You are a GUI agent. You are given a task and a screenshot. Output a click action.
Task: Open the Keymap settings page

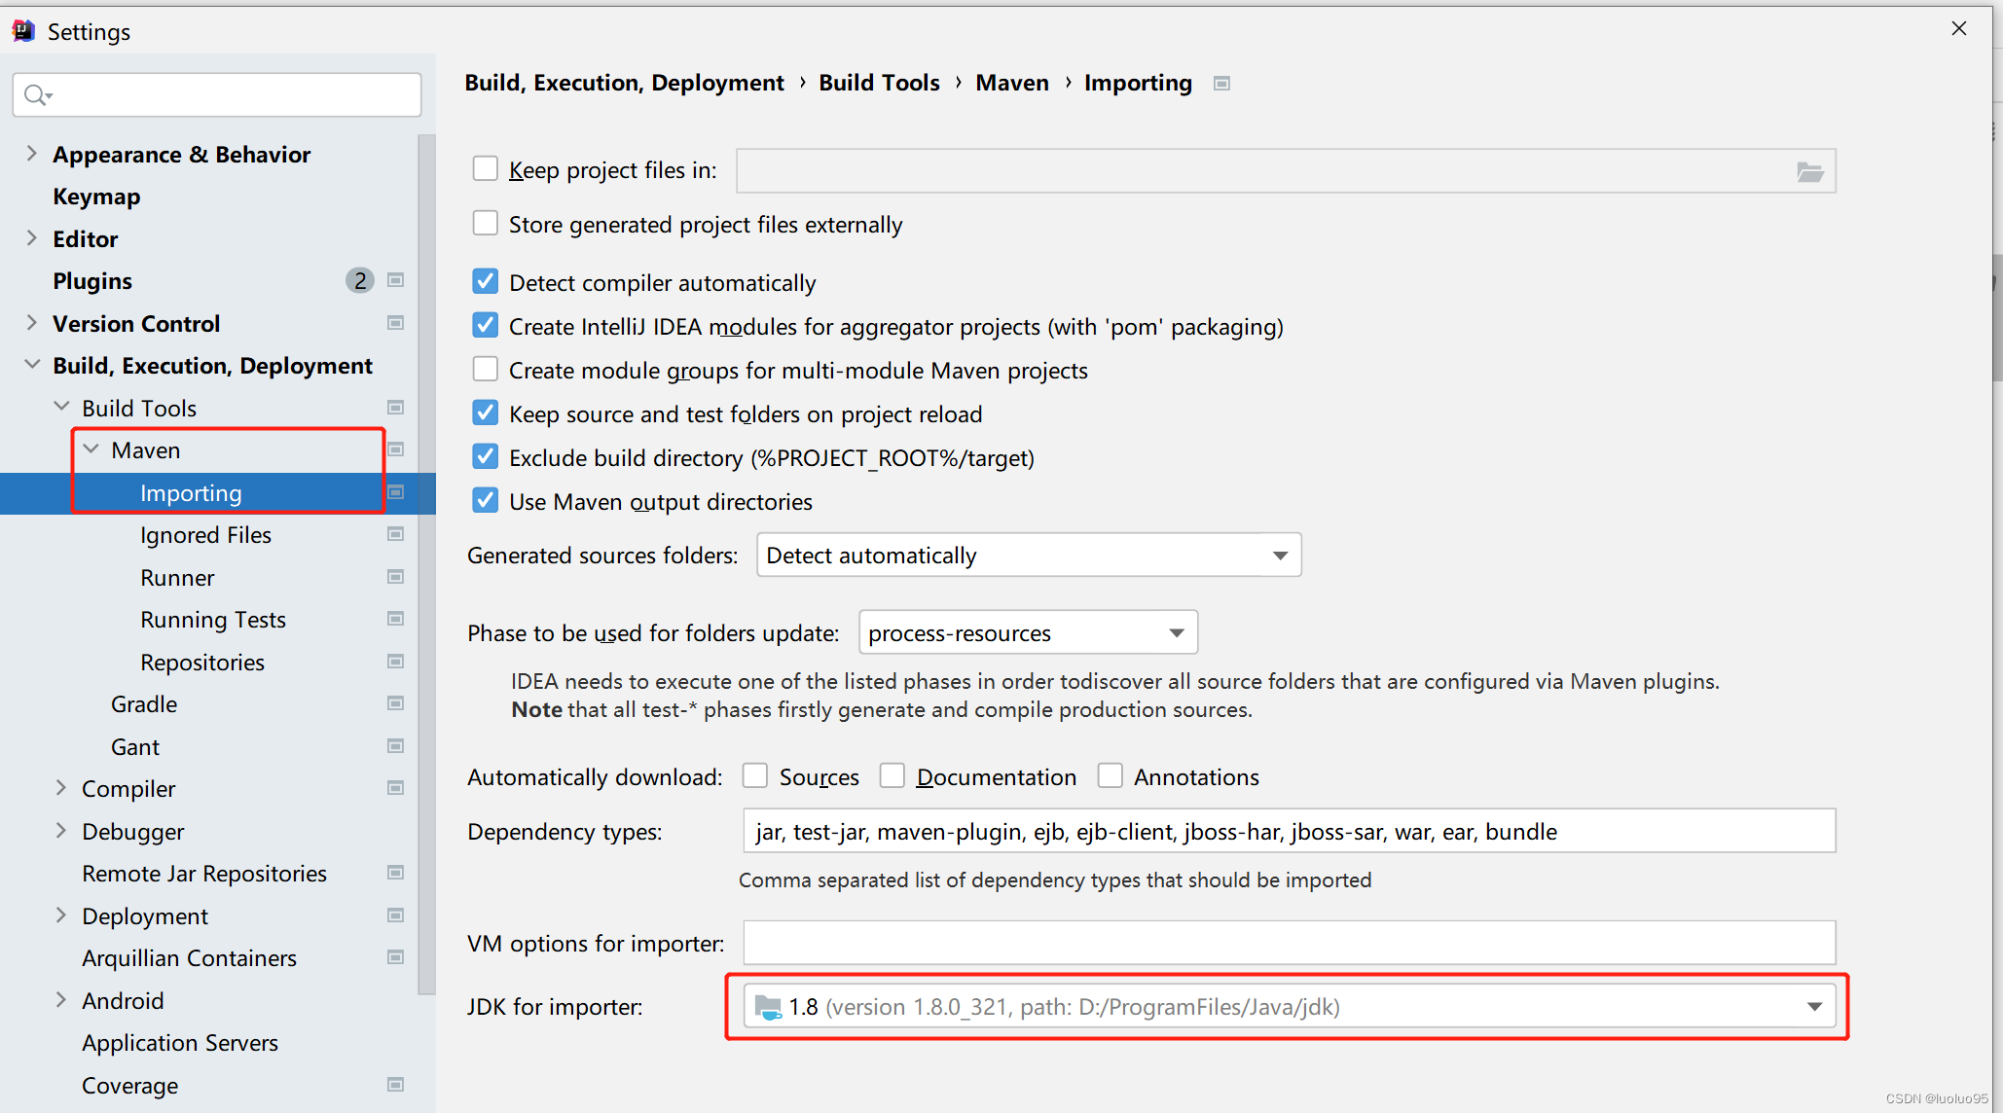[96, 197]
